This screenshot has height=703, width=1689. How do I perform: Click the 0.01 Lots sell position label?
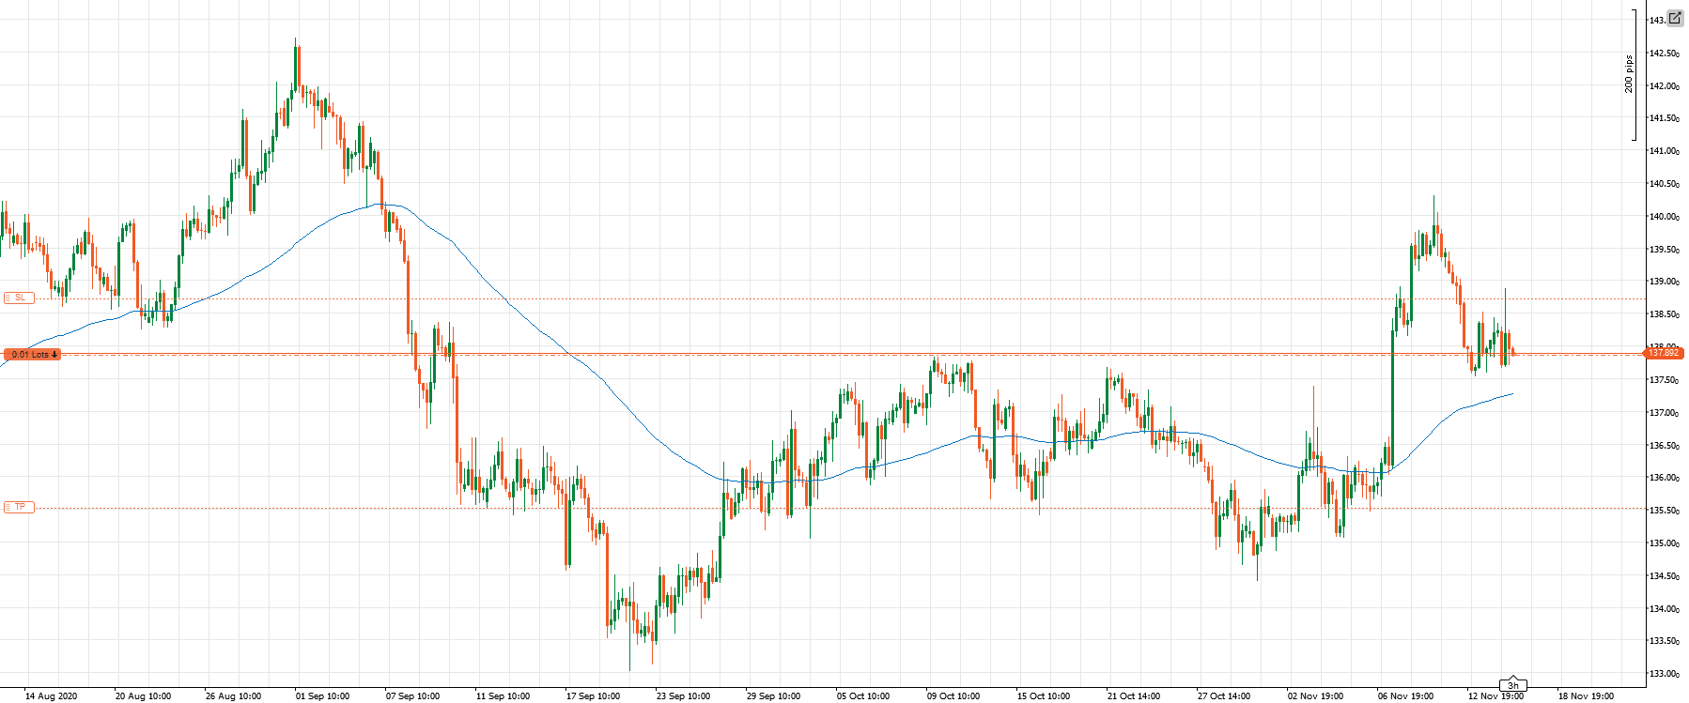coord(33,354)
